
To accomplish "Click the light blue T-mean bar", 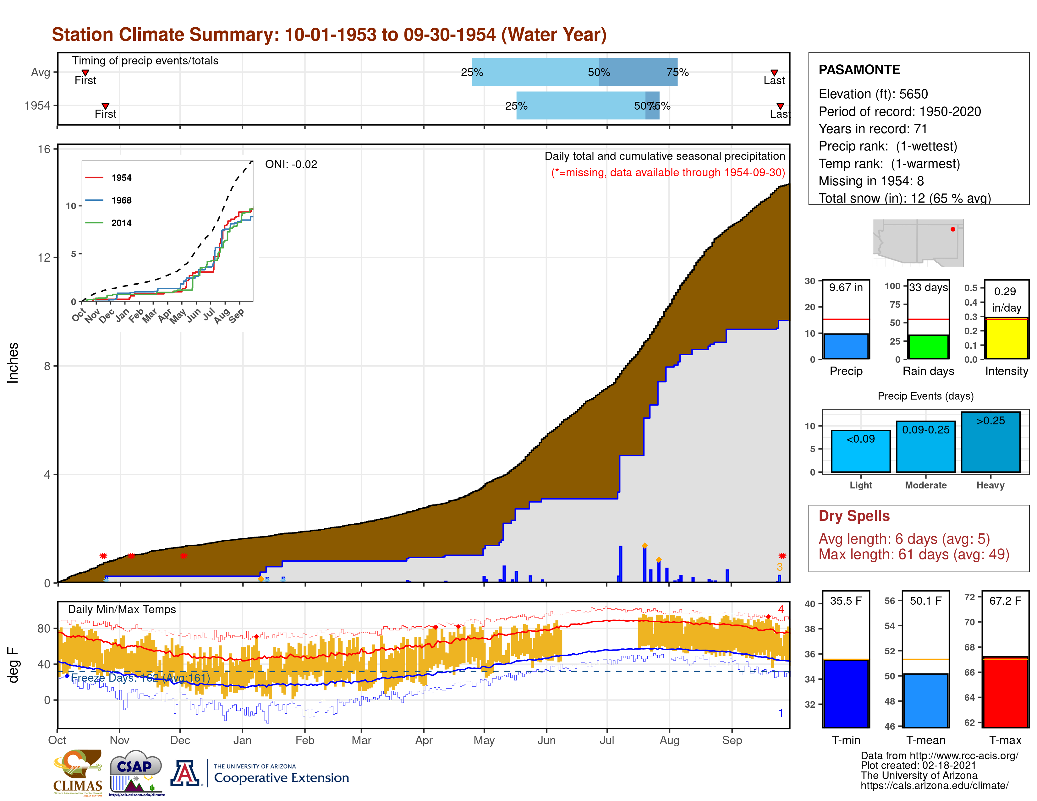I will (x=925, y=700).
